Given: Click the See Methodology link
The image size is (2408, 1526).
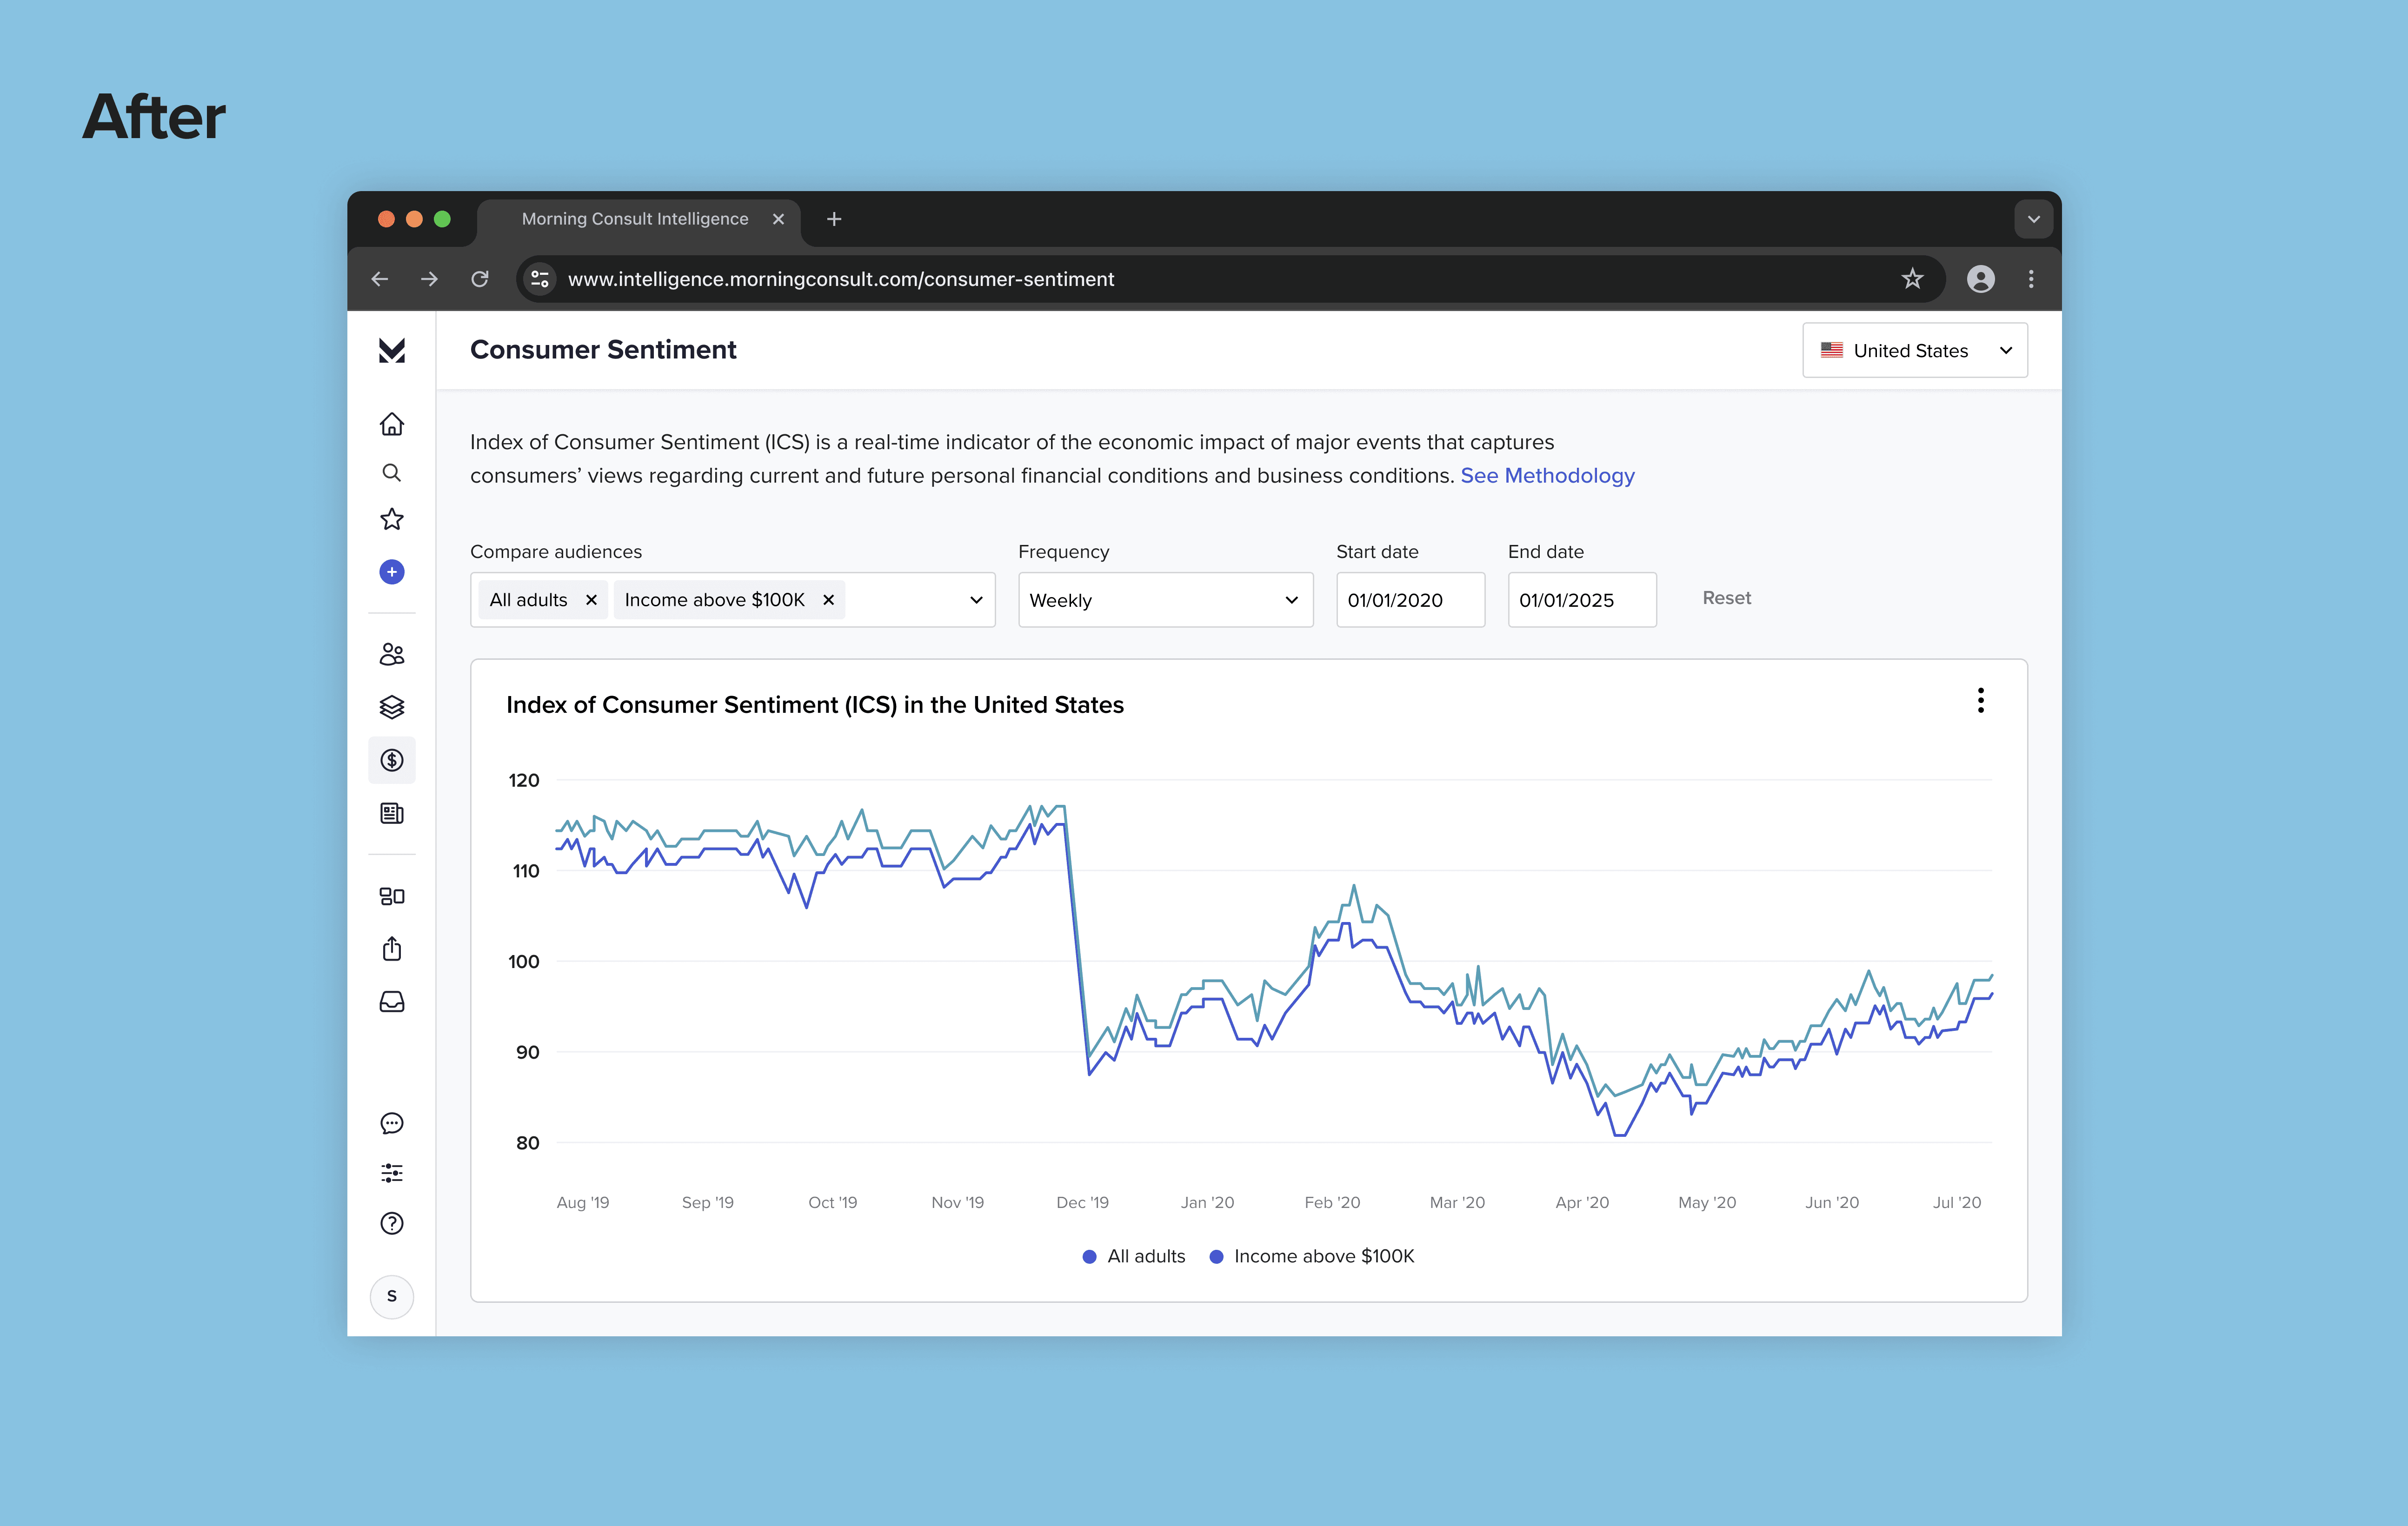Looking at the screenshot, I should click(x=1547, y=476).
